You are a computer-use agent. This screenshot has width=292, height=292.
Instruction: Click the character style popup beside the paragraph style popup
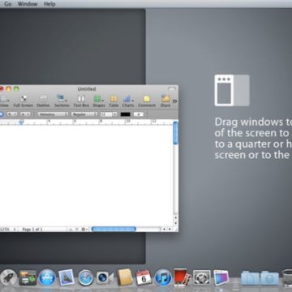pyautogui.click(x=25, y=114)
